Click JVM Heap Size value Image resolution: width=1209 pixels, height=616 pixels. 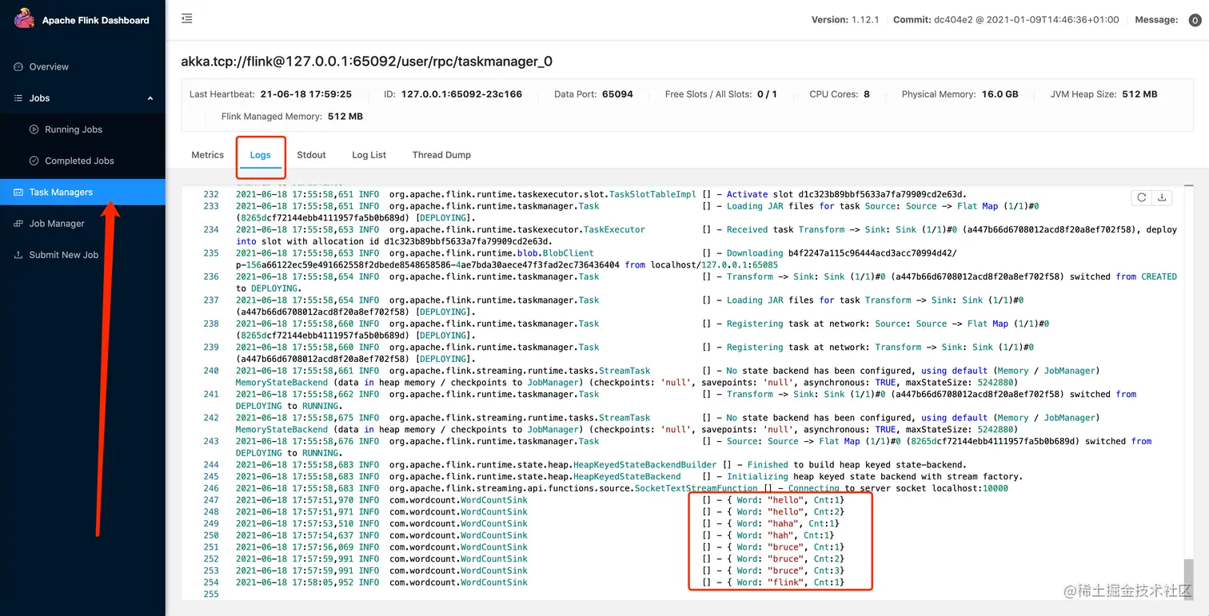(x=1140, y=94)
